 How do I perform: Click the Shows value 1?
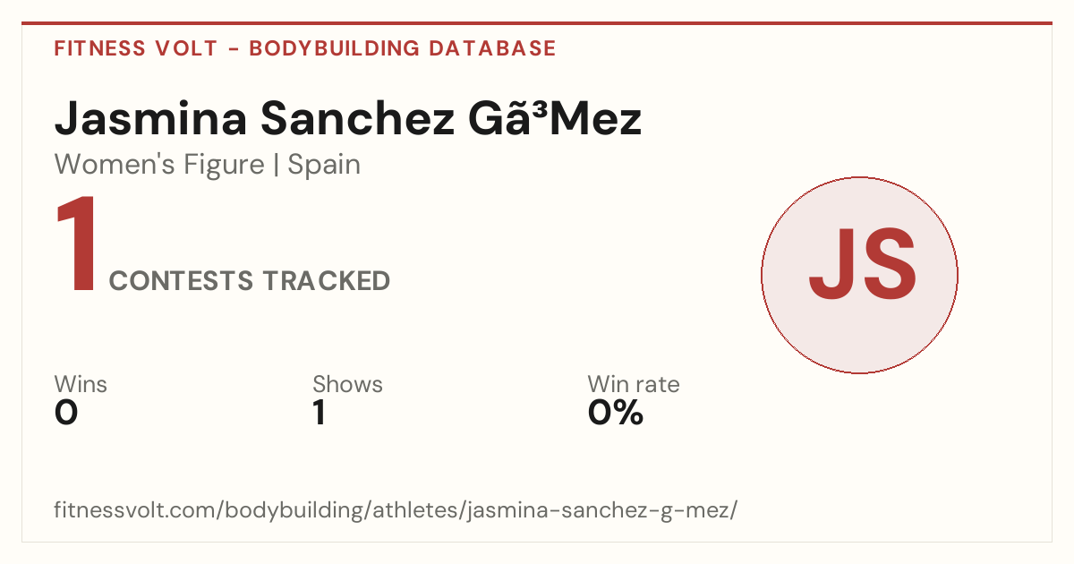pos(320,414)
